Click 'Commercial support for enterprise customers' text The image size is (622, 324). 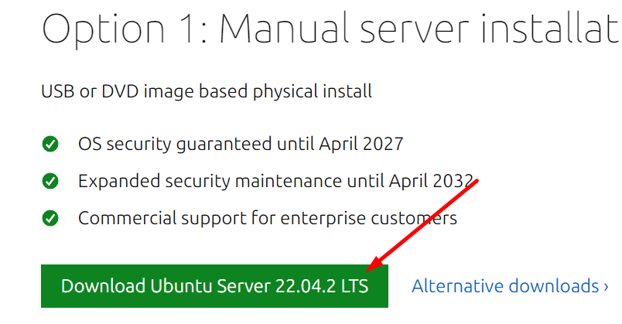pyautogui.click(x=268, y=218)
